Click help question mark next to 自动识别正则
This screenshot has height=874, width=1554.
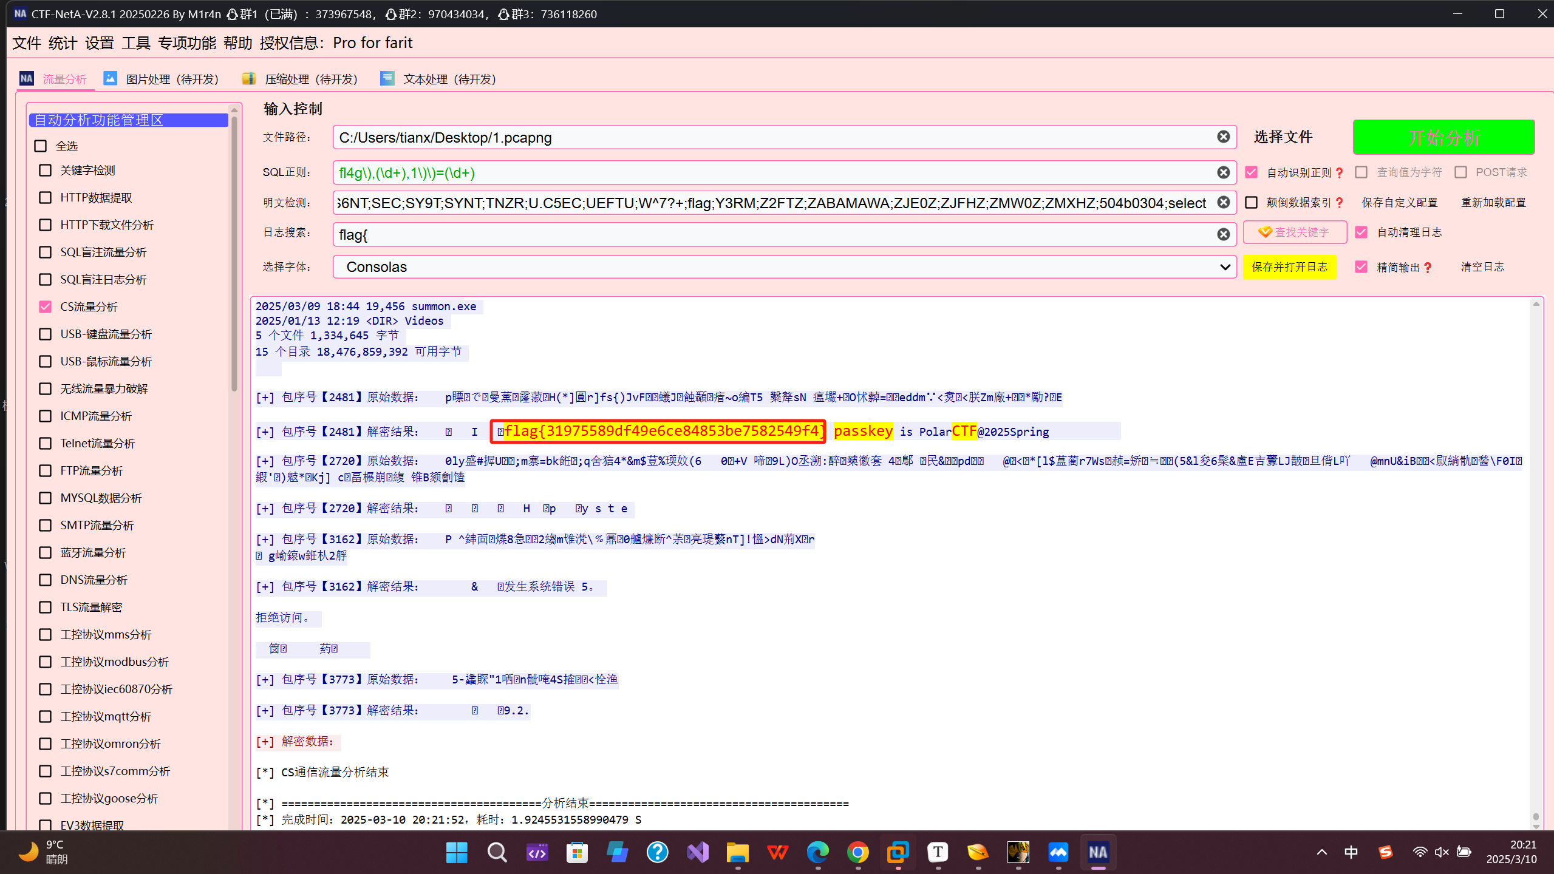coord(1340,173)
